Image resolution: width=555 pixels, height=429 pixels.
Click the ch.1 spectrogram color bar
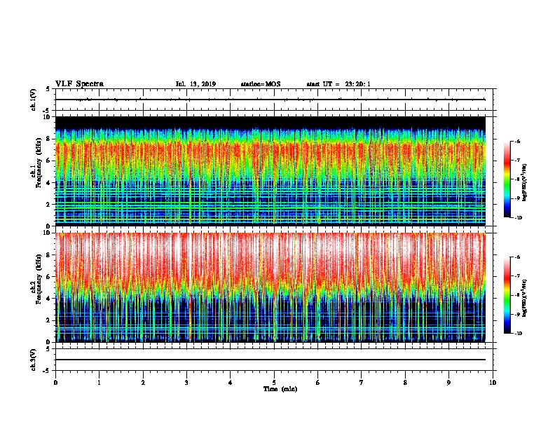point(507,179)
